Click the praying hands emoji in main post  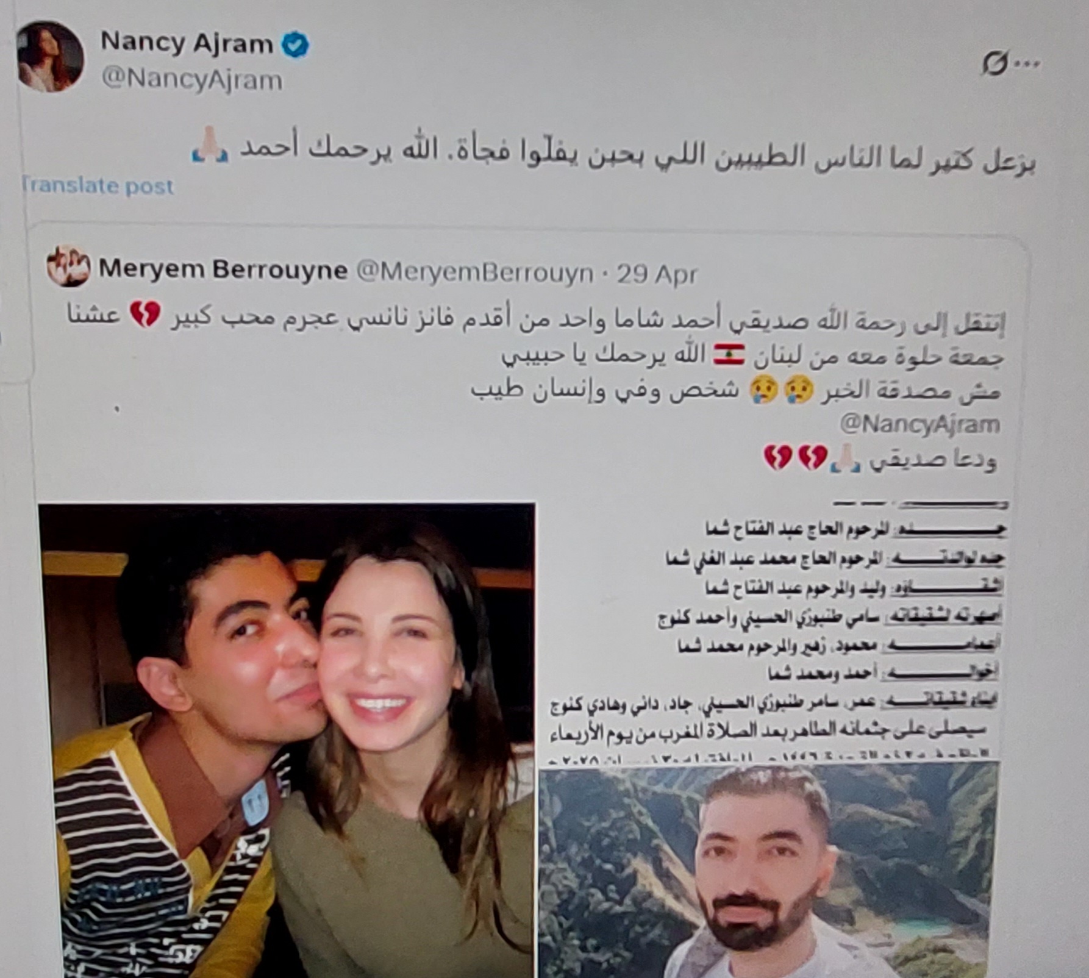point(210,145)
